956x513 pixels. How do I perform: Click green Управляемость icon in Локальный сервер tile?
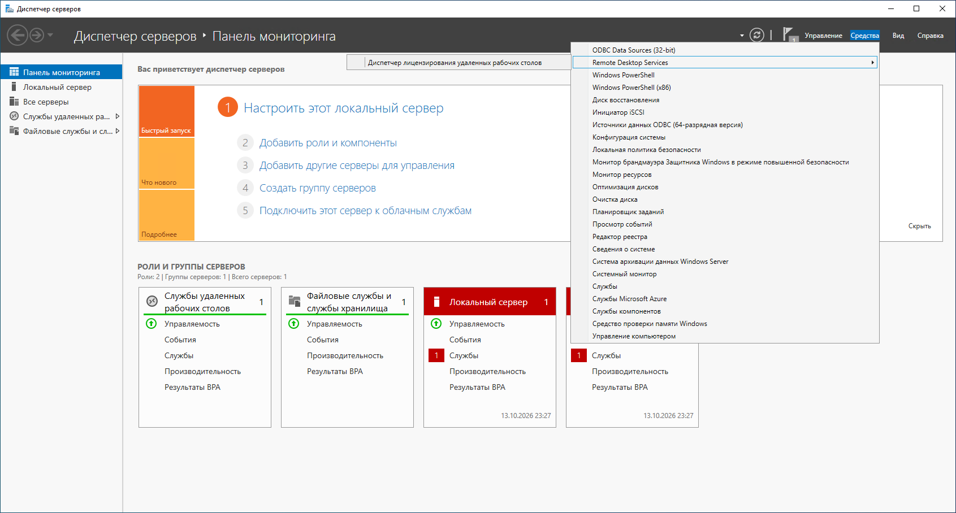pos(436,324)
